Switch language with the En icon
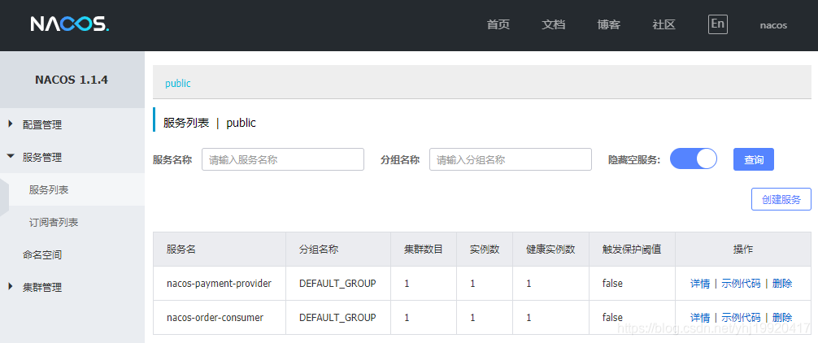818x343 pixels. pos(717,24)
